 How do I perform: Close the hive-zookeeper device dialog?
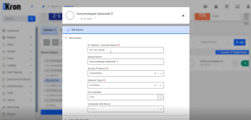[x=183, y=16]
